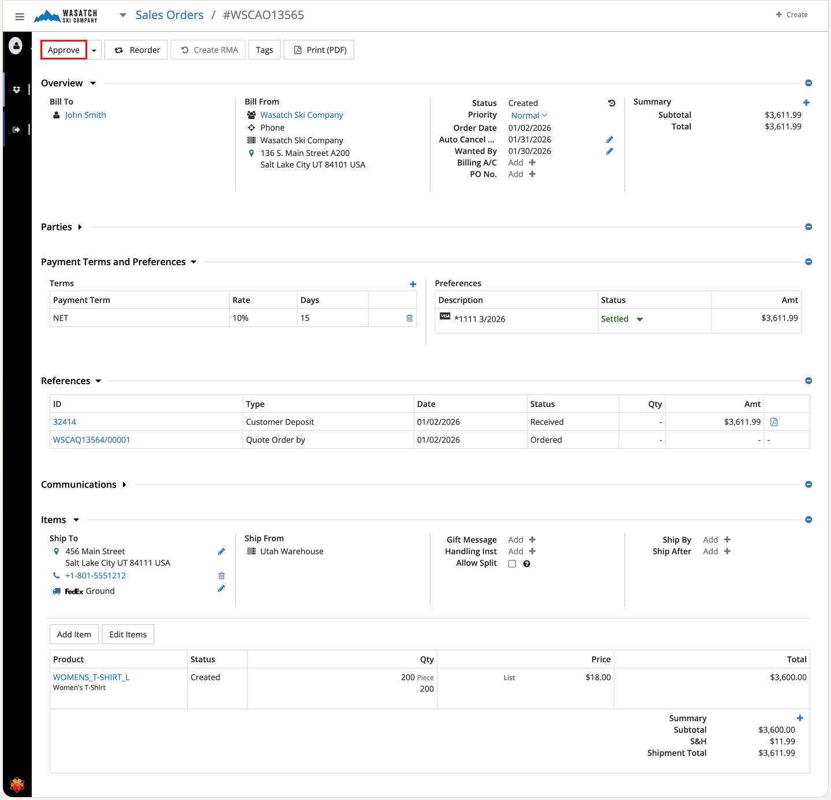The width and height of the screenshot is (831, 800).
Task: Enable the Allow Split checkbox
Action: (512, 564)
